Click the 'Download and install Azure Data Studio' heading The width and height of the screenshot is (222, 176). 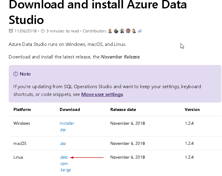tap(98, 12)
